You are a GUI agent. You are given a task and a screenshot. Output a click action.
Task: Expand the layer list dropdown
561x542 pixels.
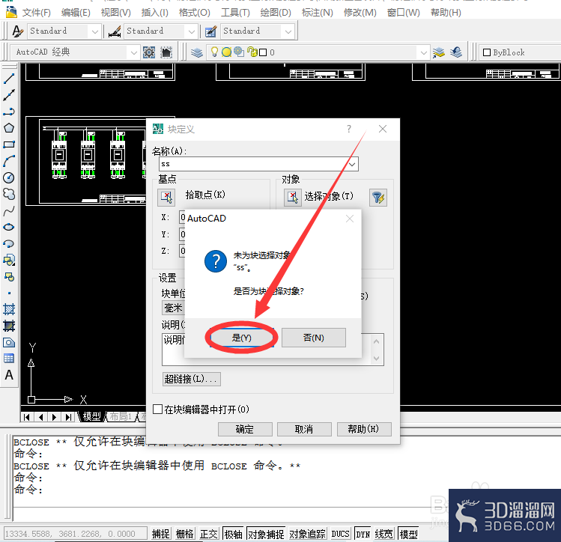pos(424,52)
